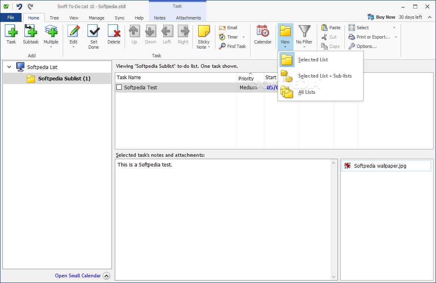The height and width of the screenshot is (283, 436).
Task: Open the Sticky Note dropdown arrow
Action: 209,47
